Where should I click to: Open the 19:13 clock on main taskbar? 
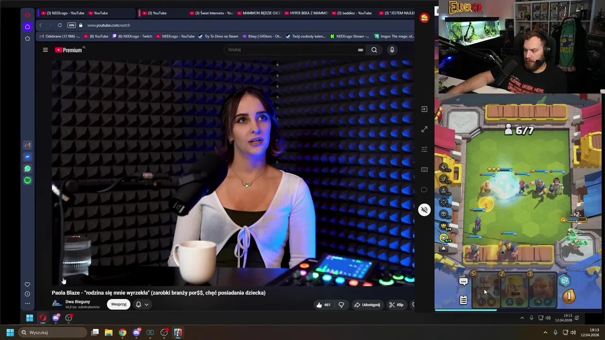click(590, 332)
